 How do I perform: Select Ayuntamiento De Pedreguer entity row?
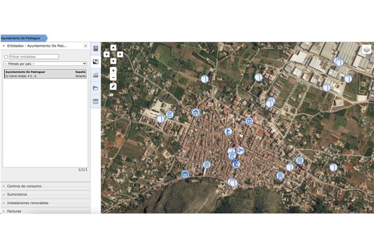45,74
